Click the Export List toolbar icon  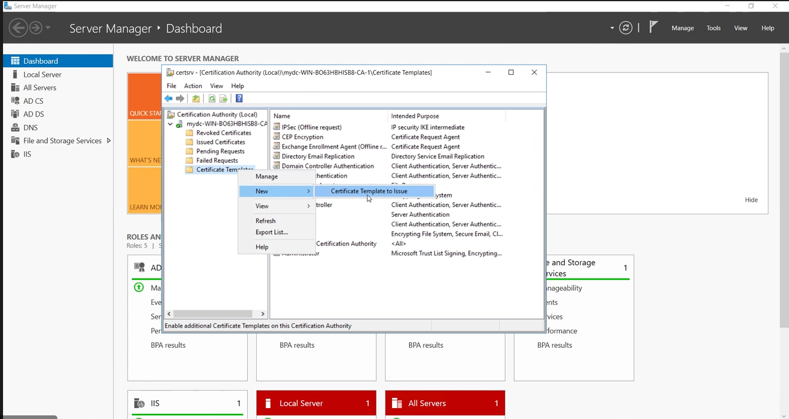pyautogui.click(x=223, y=98)
